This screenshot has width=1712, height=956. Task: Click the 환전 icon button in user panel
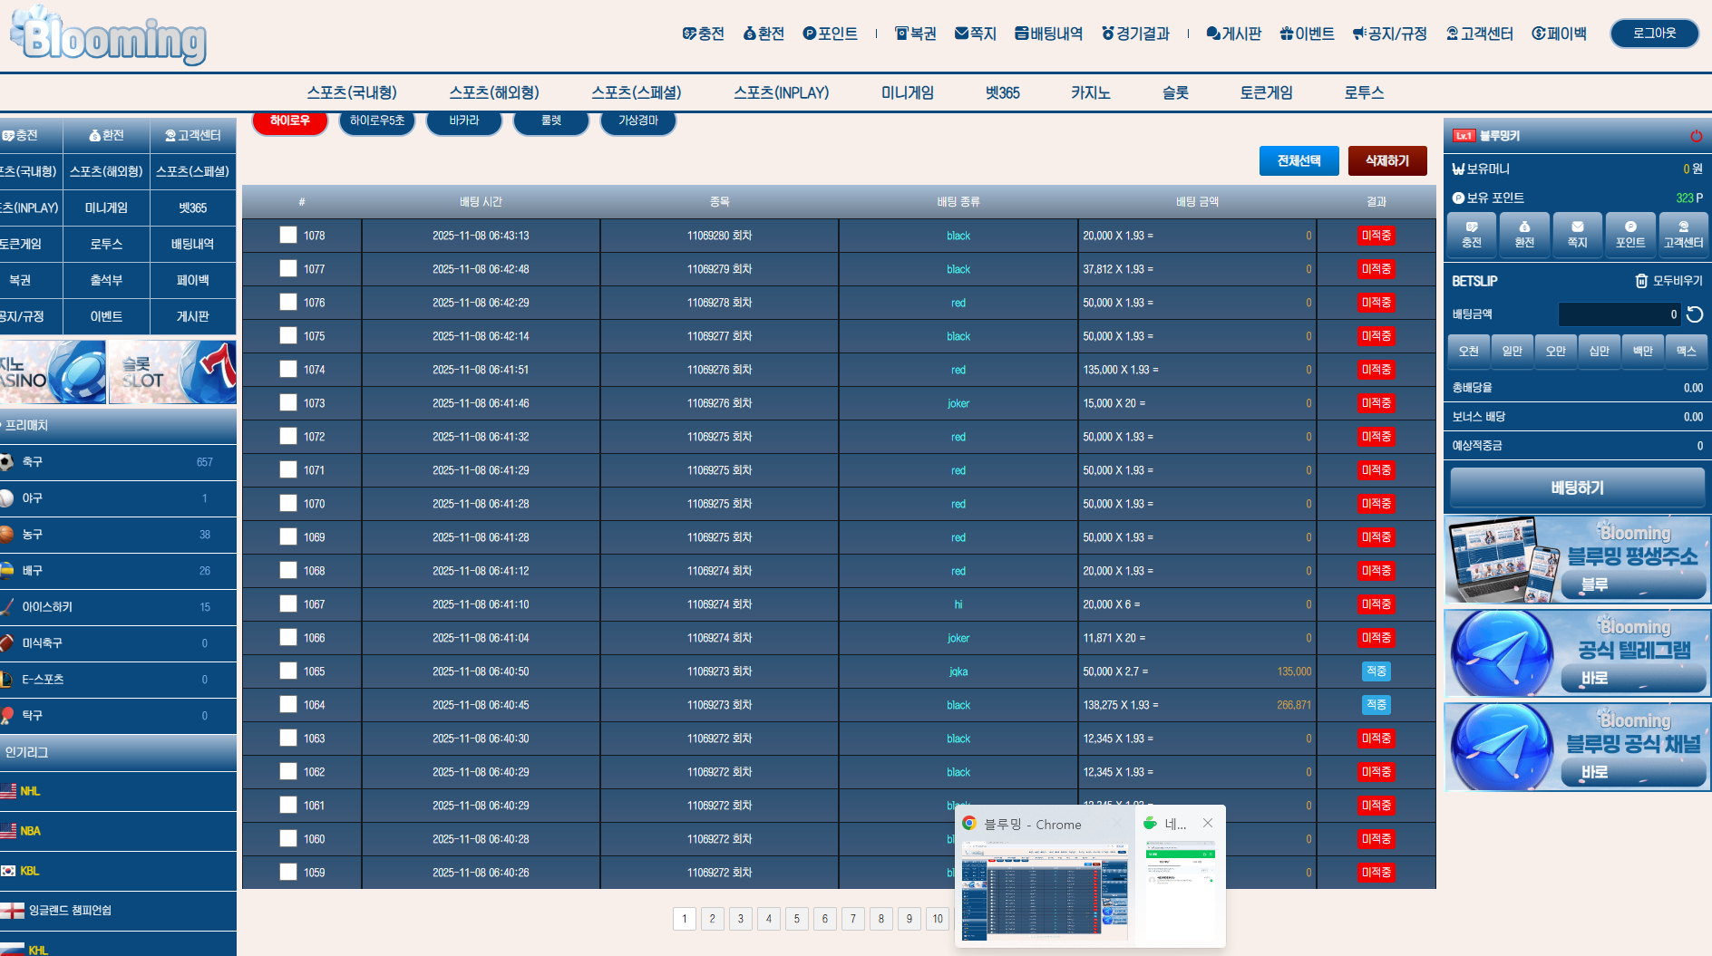(x=1524, y=234)
